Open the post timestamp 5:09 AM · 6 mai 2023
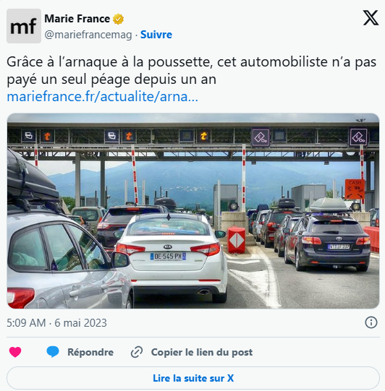 56,322
